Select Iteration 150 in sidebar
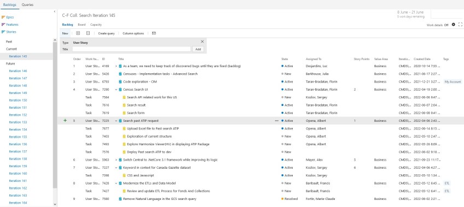 pos(18,100)
